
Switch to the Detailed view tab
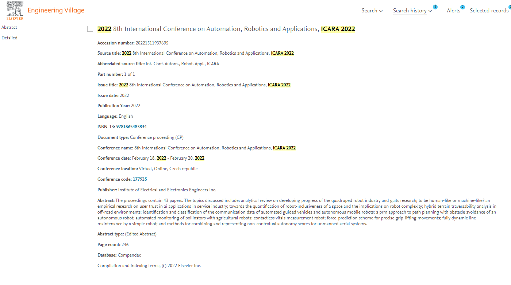pos(9,38)
